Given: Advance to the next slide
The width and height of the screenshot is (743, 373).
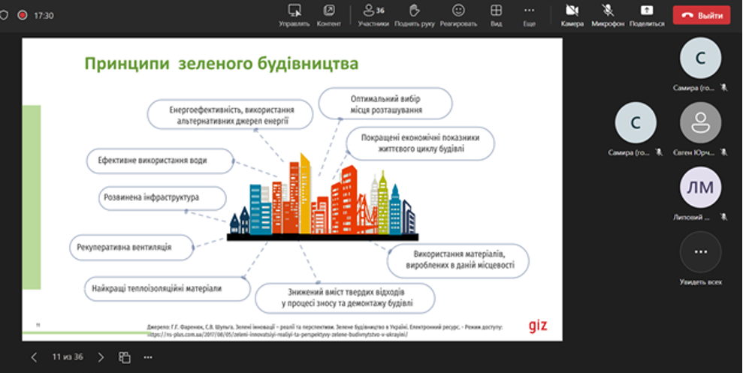Looking at the screenshot, I should pos(101,357).
